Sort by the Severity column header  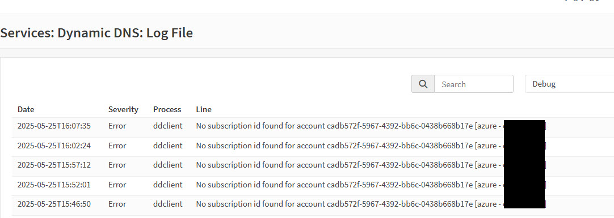point(123,109)
